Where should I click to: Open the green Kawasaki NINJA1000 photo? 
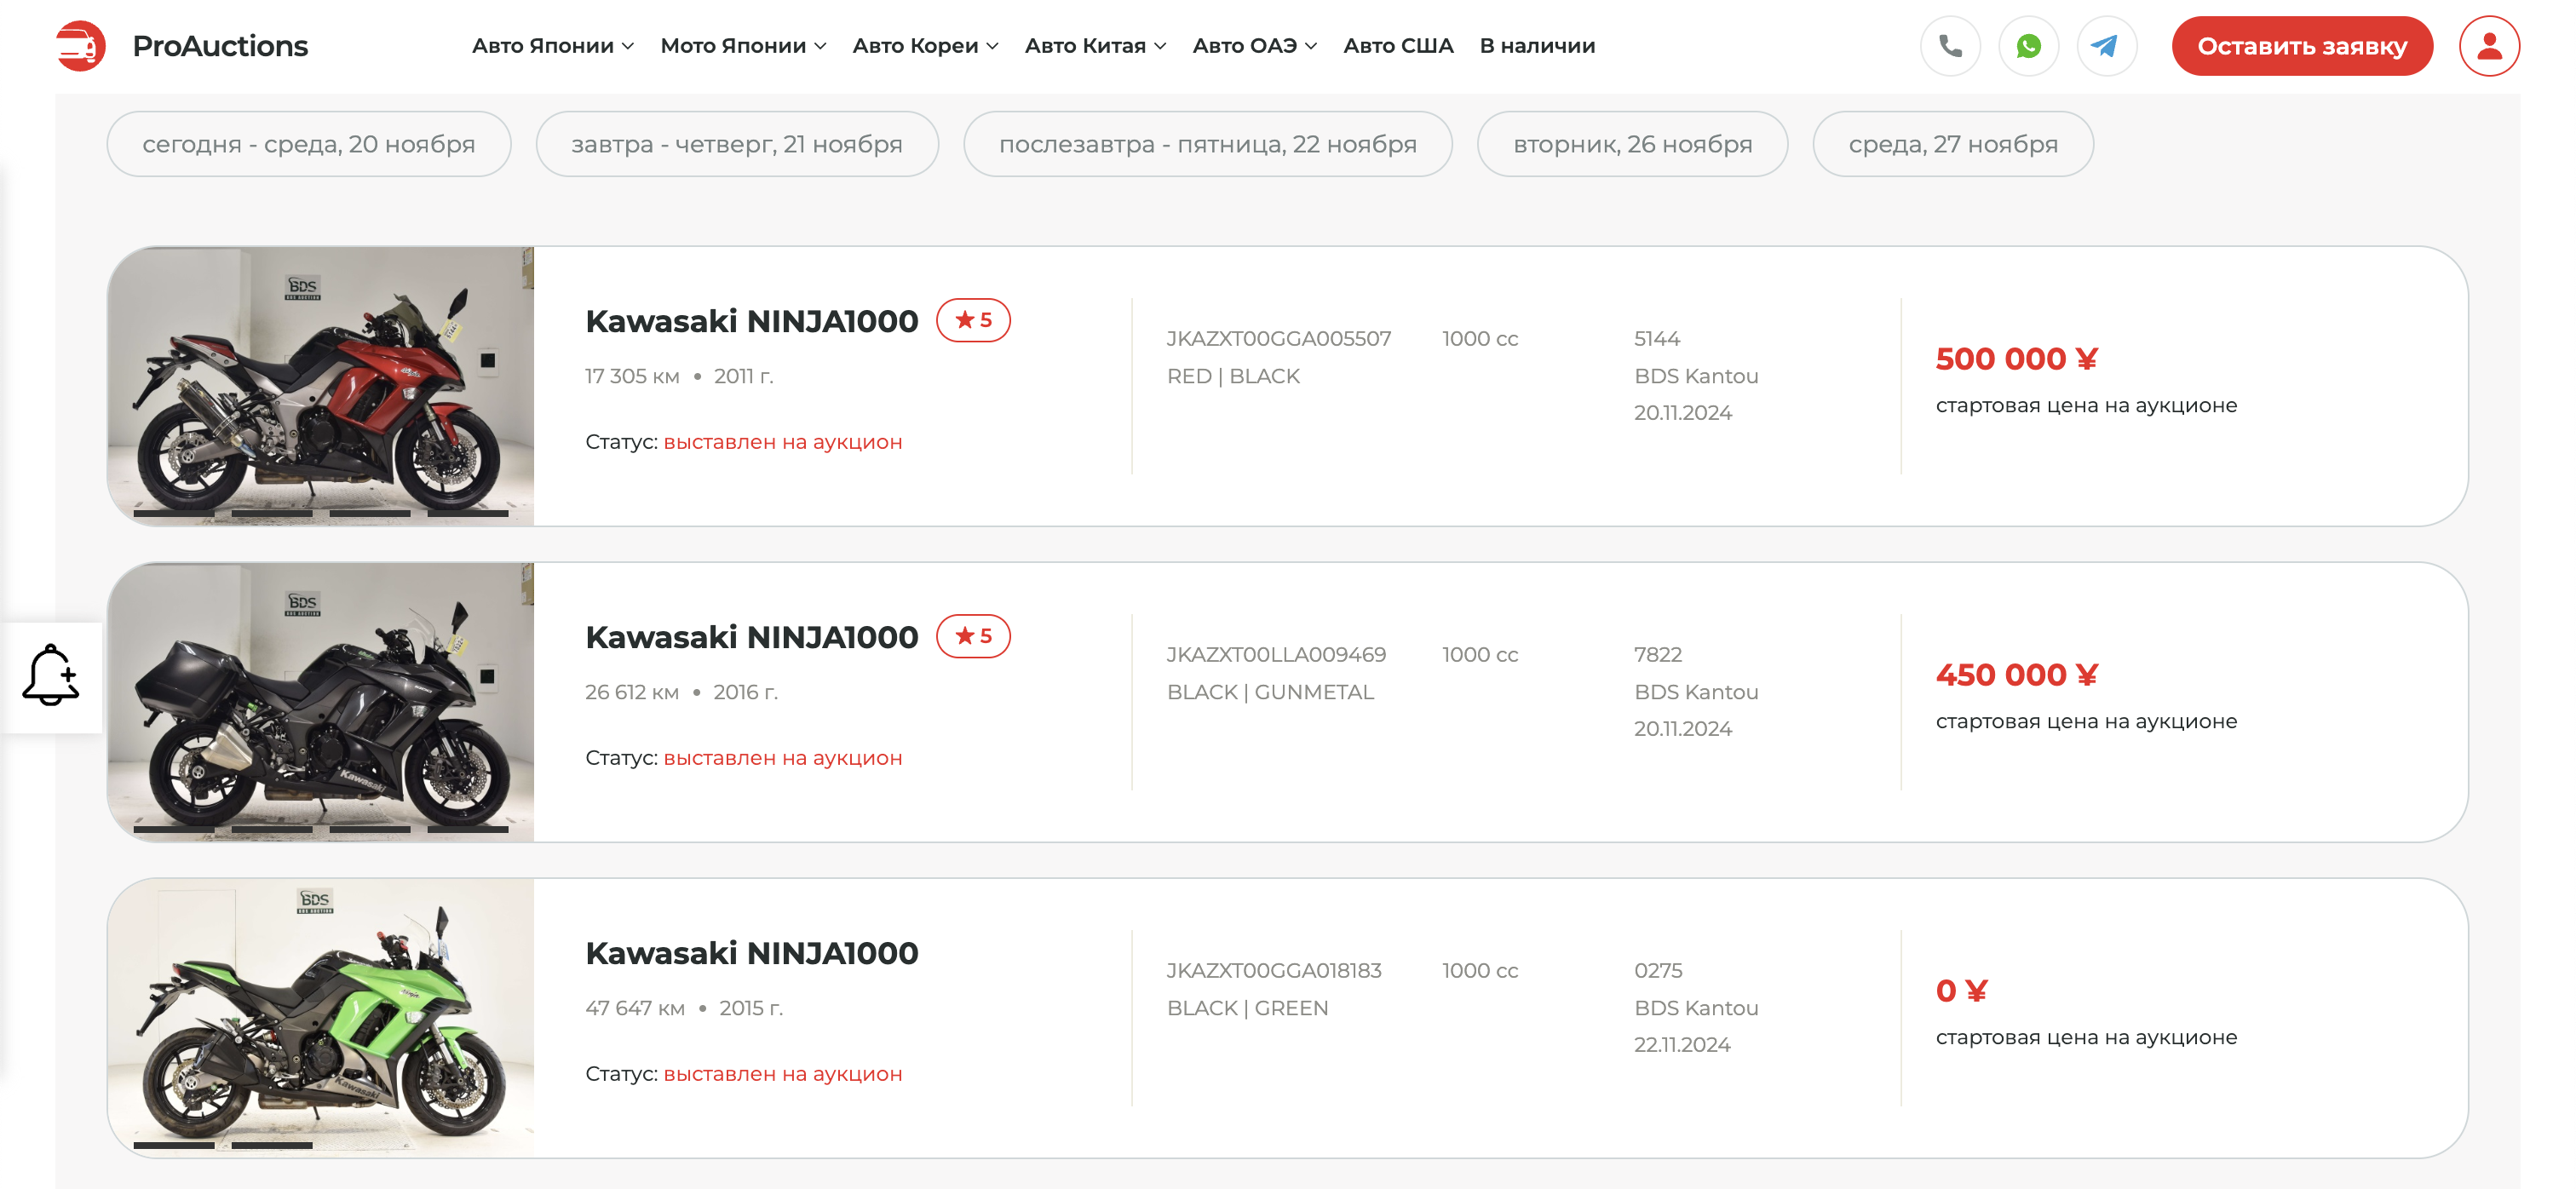coord(321,1018)
